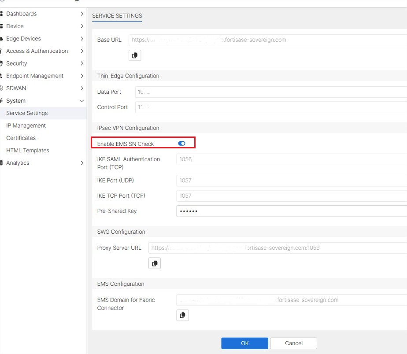The image size is (407, 354).
Task: Open Endpoint Management in the sidebar
Action: tap(35, 76)
